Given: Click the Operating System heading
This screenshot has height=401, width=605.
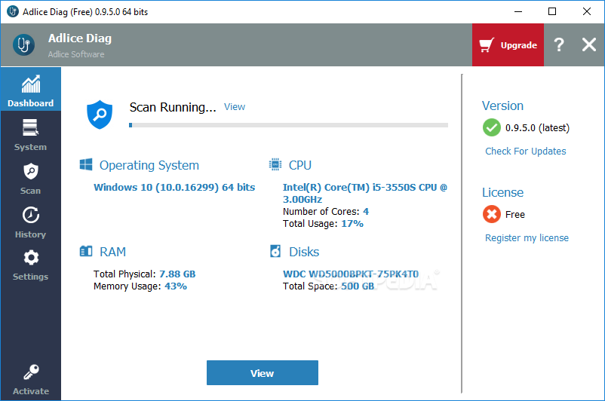Looking at the screenshot, I should [149, 165].
